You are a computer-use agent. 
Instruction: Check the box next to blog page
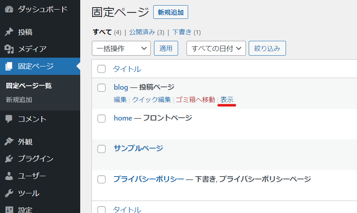pyautogui.click(x=101, y=88)
